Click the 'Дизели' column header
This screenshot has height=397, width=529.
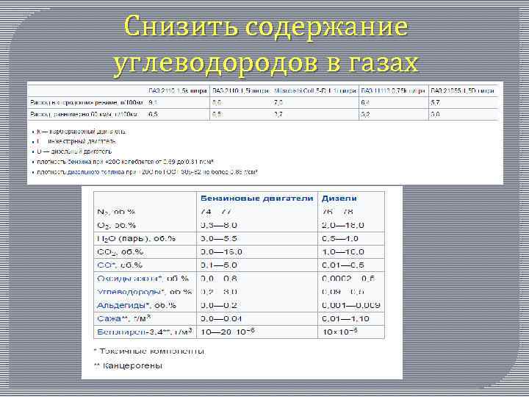click(x=339, y=198)
